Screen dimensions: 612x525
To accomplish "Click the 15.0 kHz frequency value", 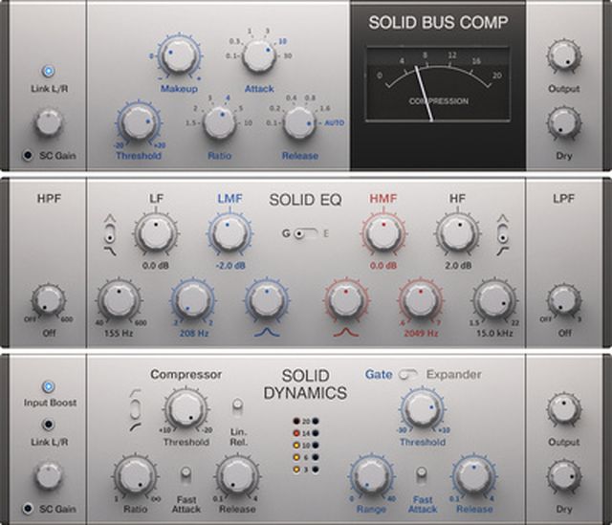I will pos(494,334).
